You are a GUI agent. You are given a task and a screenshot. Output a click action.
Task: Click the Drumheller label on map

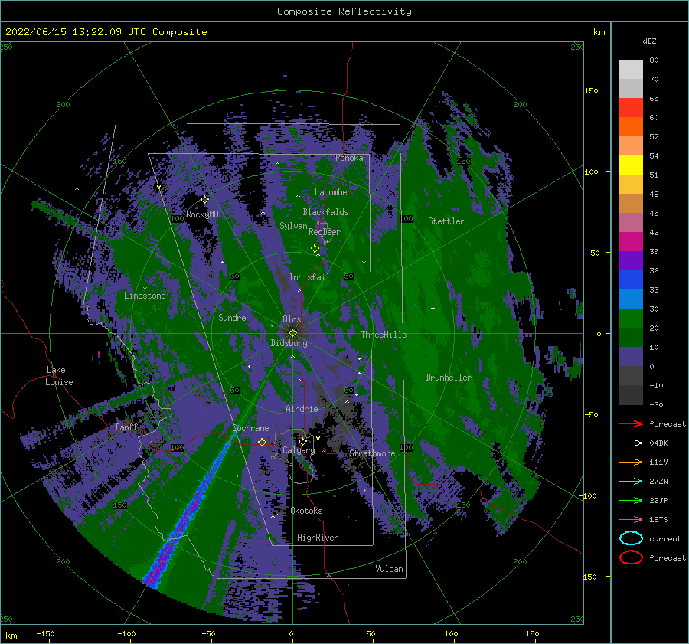449,378
